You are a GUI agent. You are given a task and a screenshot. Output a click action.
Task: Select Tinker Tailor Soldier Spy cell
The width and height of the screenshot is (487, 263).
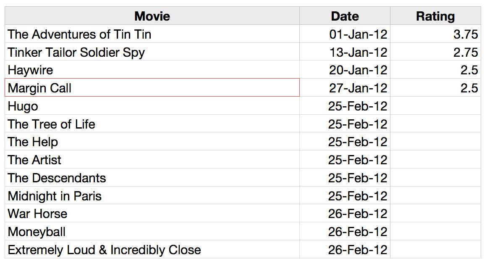152,52
